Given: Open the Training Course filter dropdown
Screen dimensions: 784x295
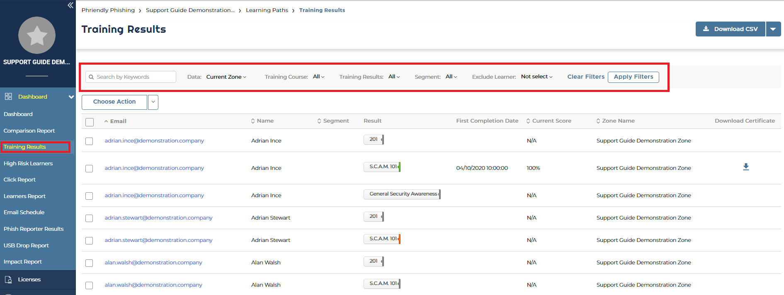Looking at the screenshot, I should (x=318, y=77).
